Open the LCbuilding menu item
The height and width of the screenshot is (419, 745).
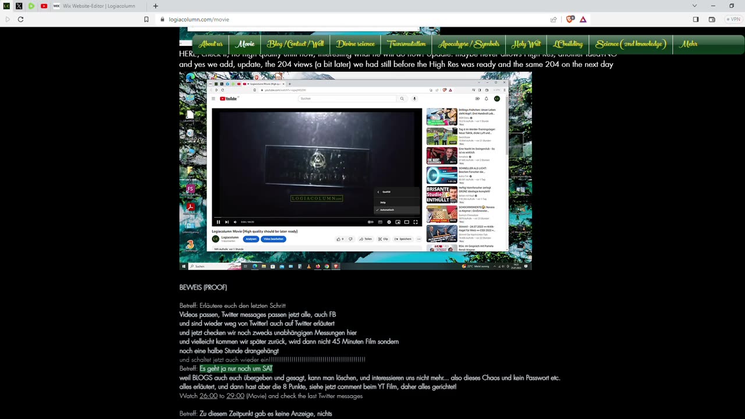(568, 44)
